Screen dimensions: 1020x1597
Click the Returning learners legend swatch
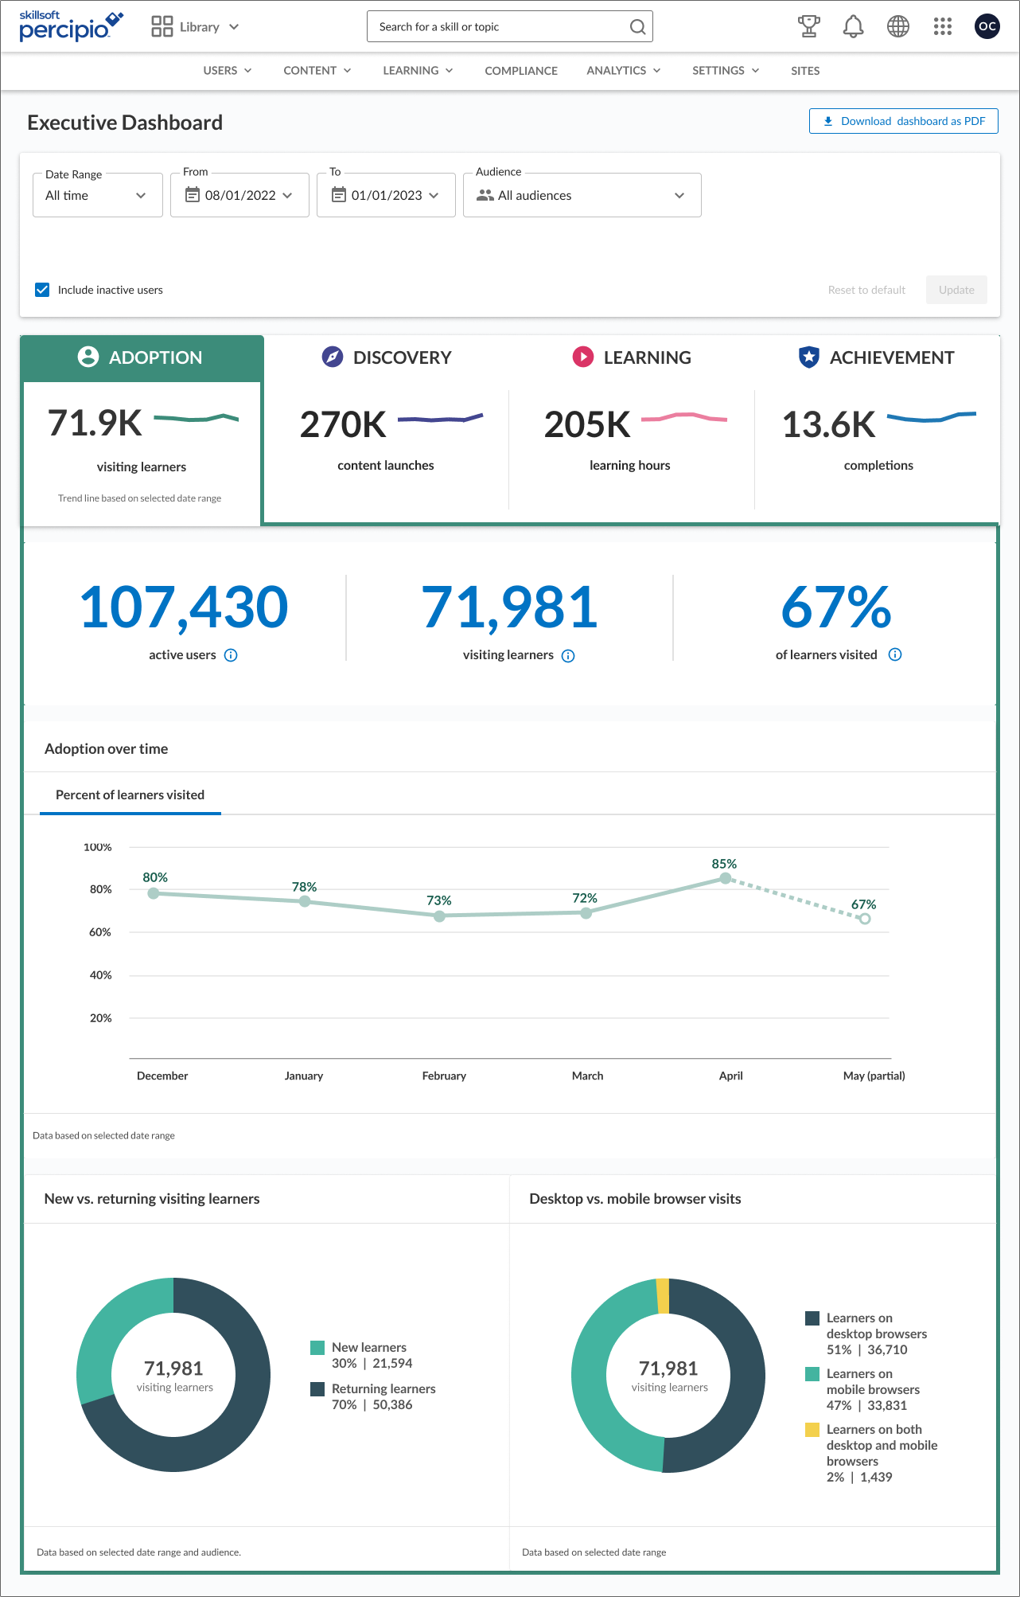pos(317,1389)
